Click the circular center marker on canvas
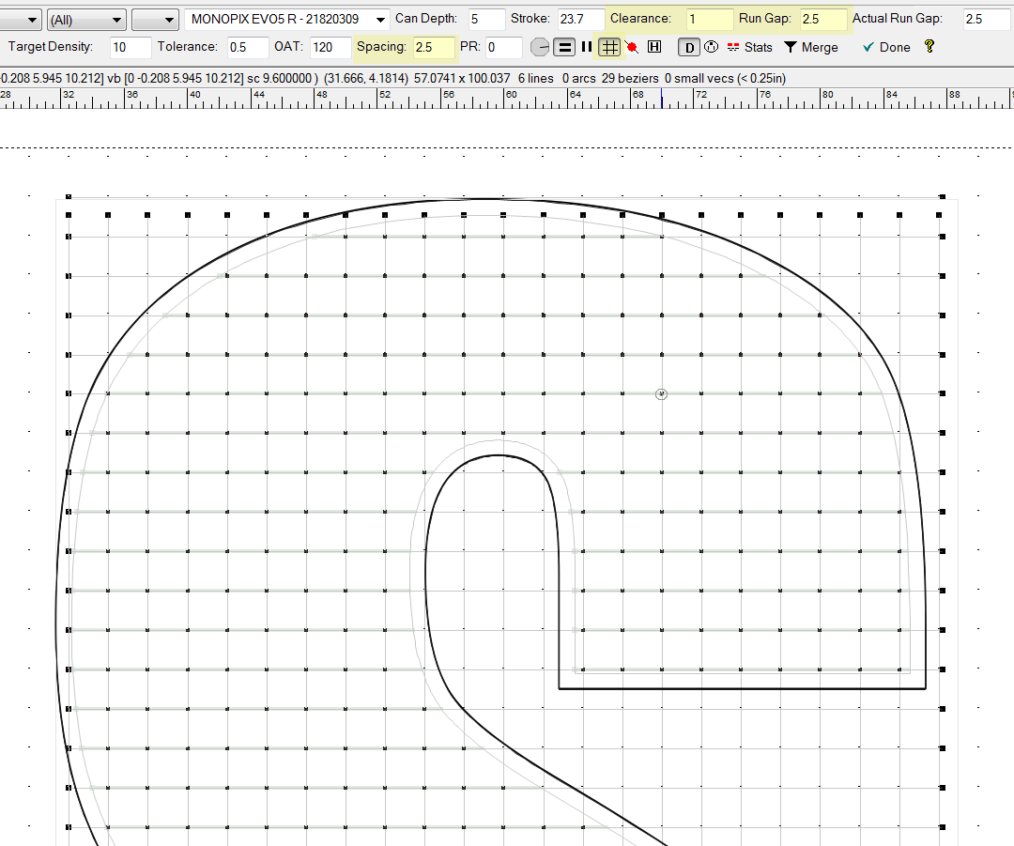The width and height of the screenshot is (1014, 846). [661, 394]
